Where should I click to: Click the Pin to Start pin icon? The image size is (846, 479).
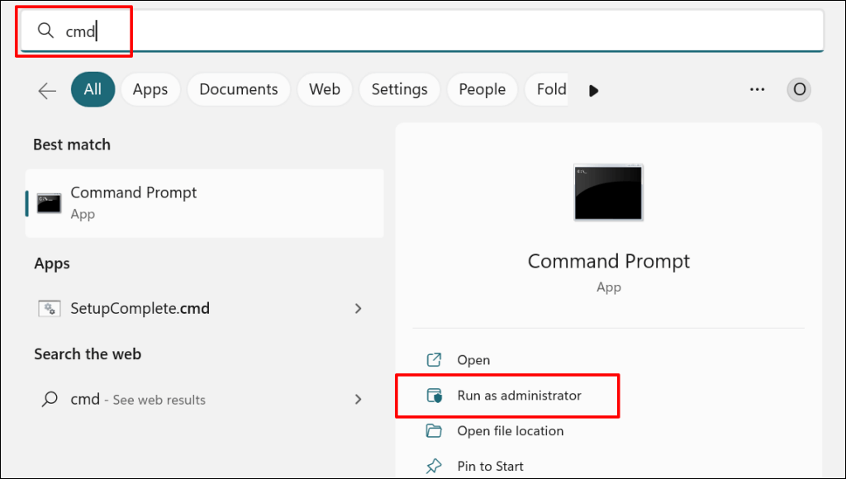click(x=434, y=467)
